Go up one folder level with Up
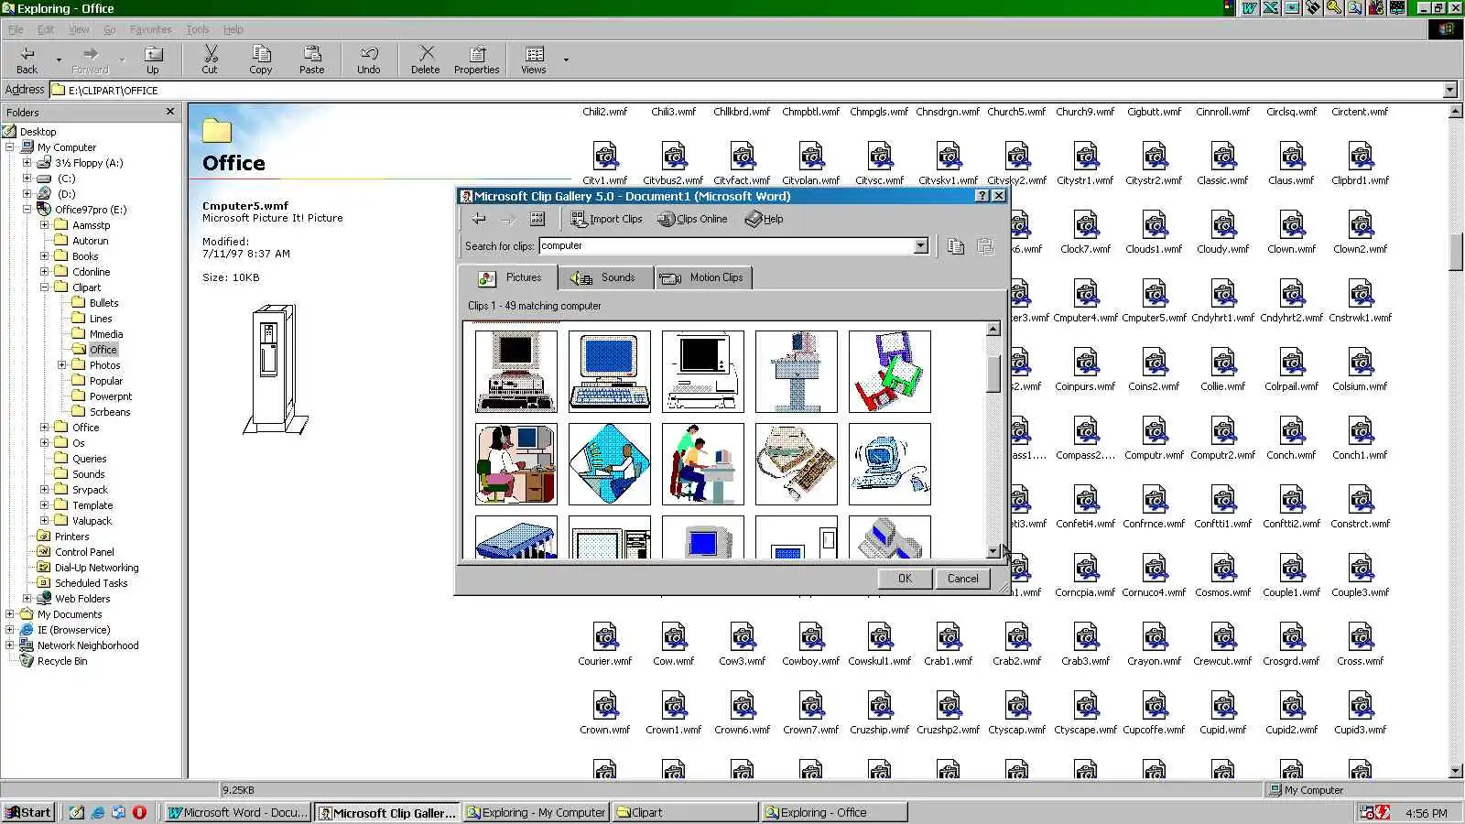Screen dimensions: 1465x824 pos(153,60)
